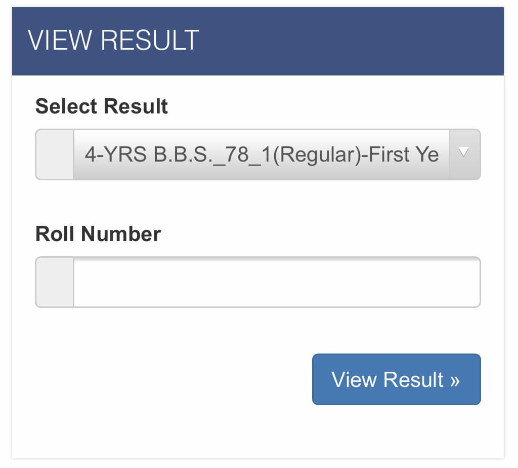
Task: Click the » chevron on View Result button
Action: [x=454, y=380]
